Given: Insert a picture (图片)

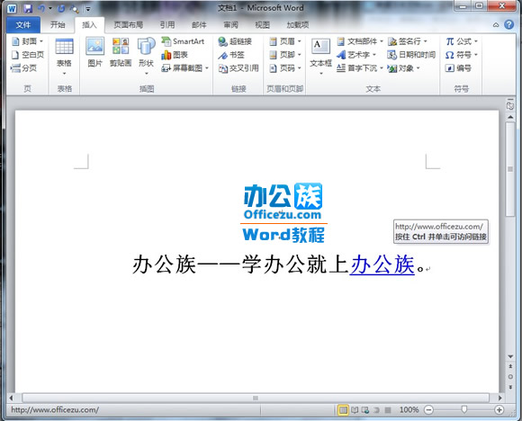Looking at the screenshot, I should [x=94, y=52].
